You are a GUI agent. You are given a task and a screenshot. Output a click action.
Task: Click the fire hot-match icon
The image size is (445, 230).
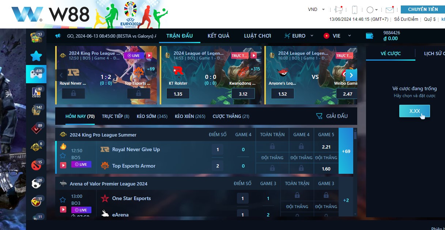pyautogui.click(x=63, y=146)
